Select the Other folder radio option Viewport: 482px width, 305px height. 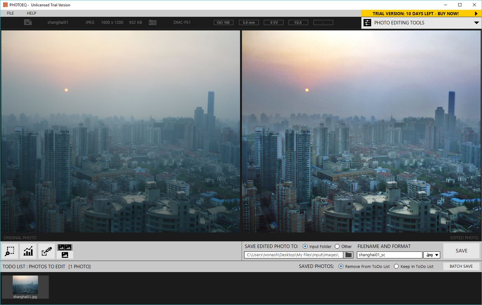(x=337, y=246)
